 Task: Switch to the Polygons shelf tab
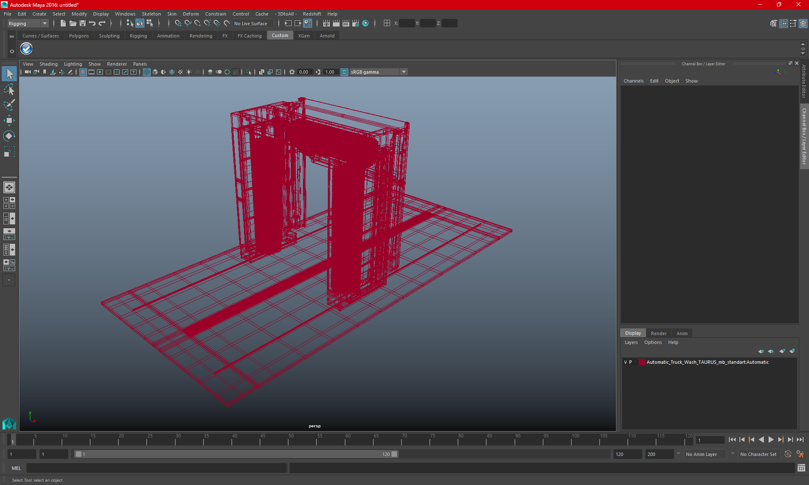79,36
